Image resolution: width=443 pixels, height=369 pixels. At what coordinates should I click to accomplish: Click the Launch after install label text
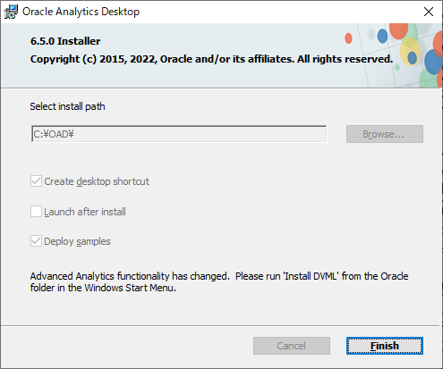[85, 212]
